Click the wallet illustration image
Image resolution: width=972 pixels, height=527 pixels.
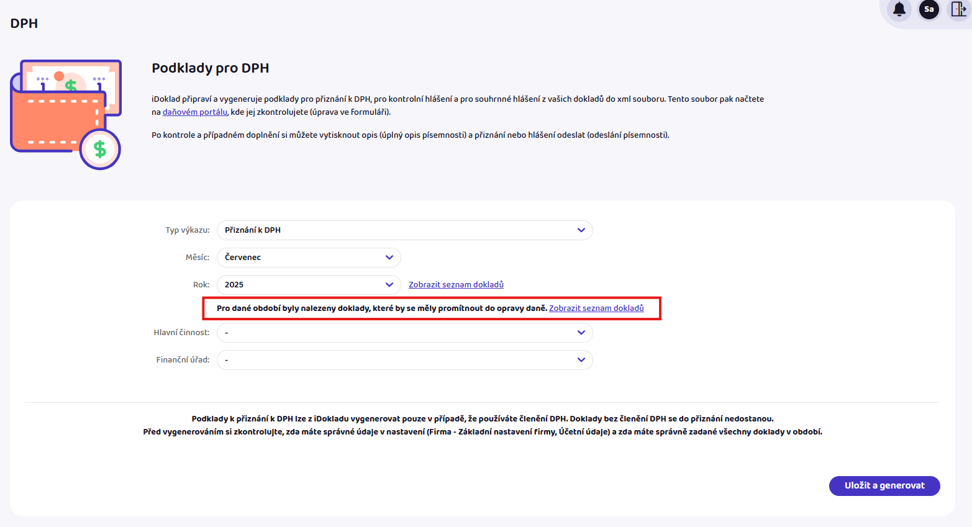pos(66,115)
